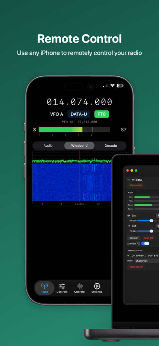This screenshot has height=346, width=159.
Task: Click the Stop Server button
Action: (136, 267)
